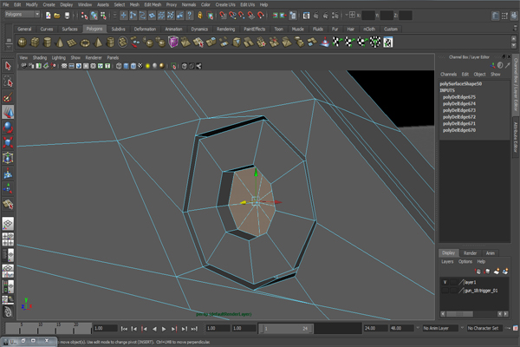The image size is (520, 347).
Task: Toggle snap to grids magnet icon
Action: 224,16
